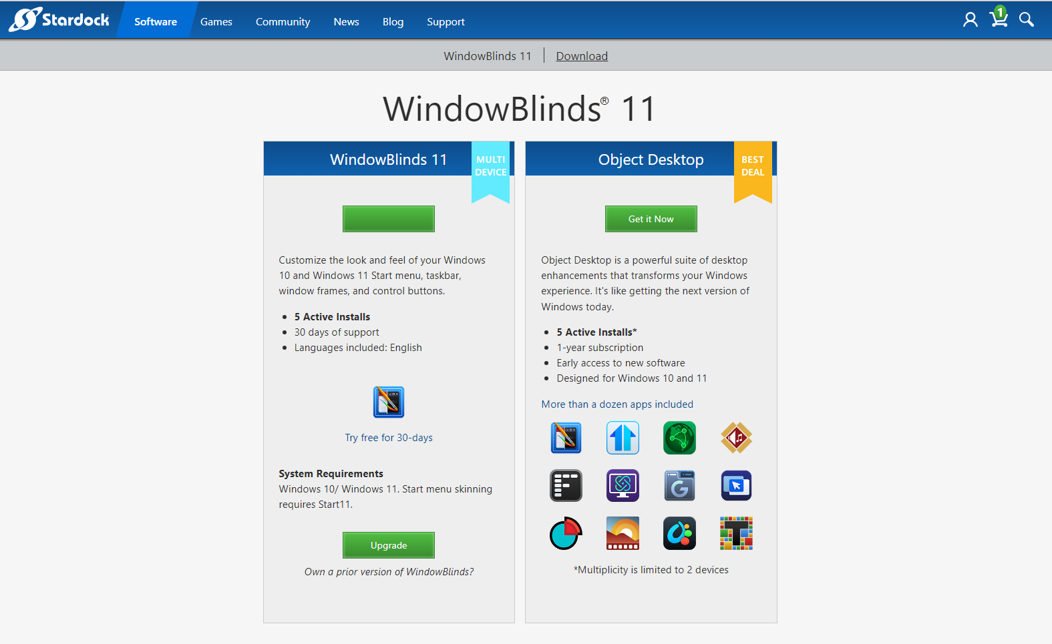Click the Object Desktop card header

tap(651, 159)
